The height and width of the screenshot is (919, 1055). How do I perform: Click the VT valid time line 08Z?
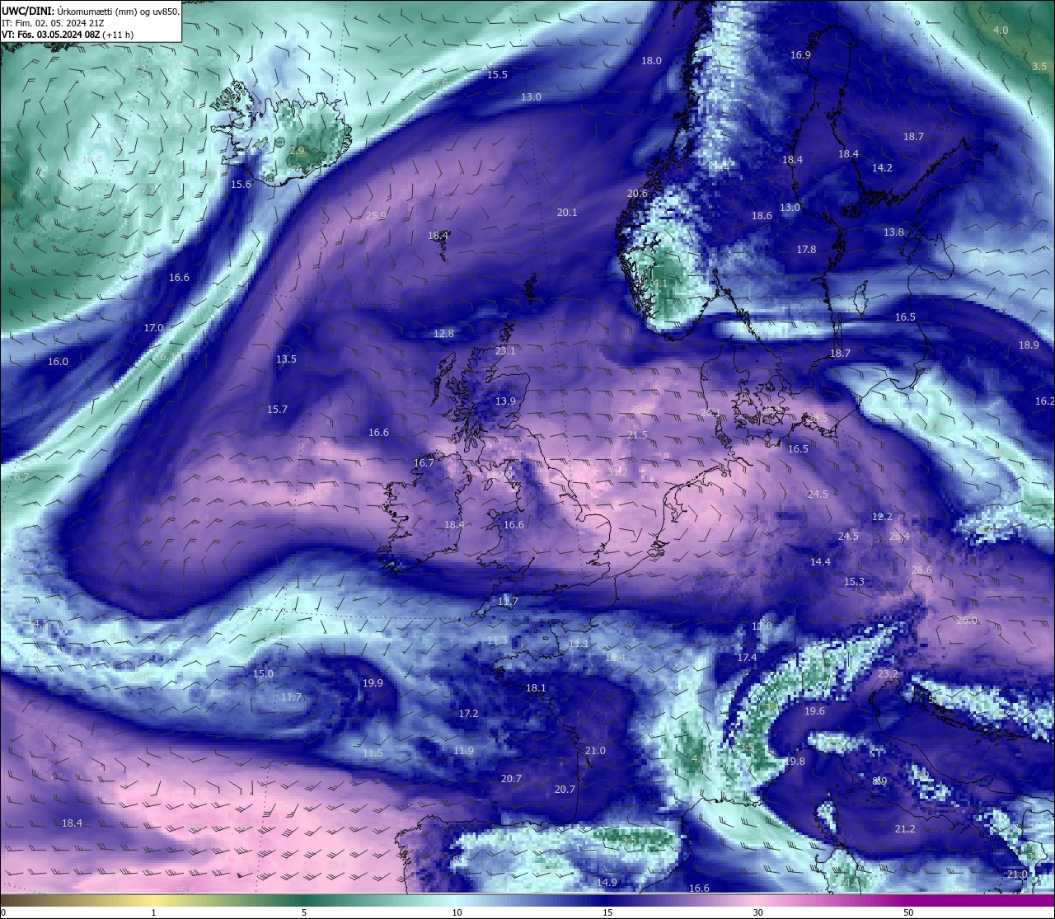[68, 35]
